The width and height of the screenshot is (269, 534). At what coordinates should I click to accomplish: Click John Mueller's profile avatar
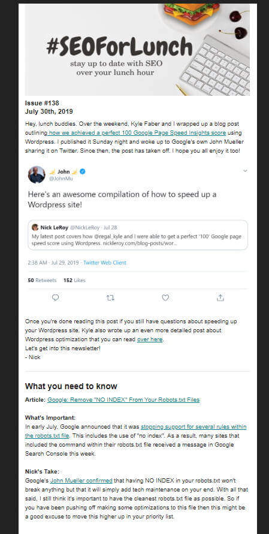[x=37, y=175]
